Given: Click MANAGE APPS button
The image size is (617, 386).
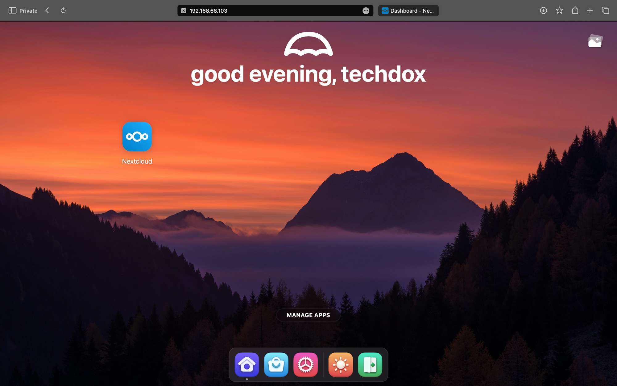Looking at the screenshot, I should click(x=308, y=315).
